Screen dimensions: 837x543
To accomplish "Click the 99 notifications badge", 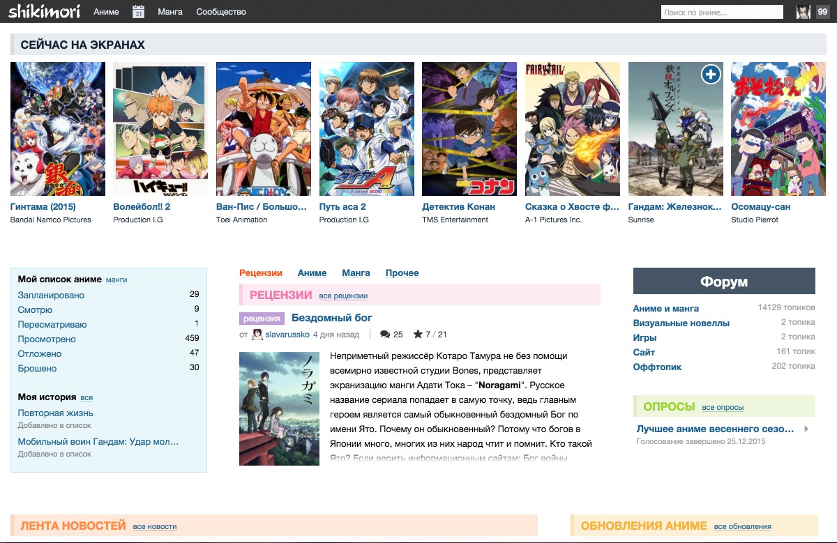I will pos(822,12).
